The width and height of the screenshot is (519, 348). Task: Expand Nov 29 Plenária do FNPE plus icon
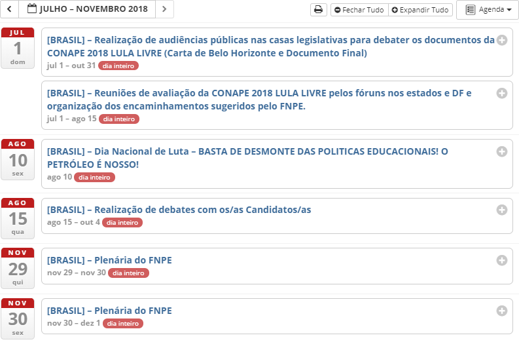[x=502, y=260]
